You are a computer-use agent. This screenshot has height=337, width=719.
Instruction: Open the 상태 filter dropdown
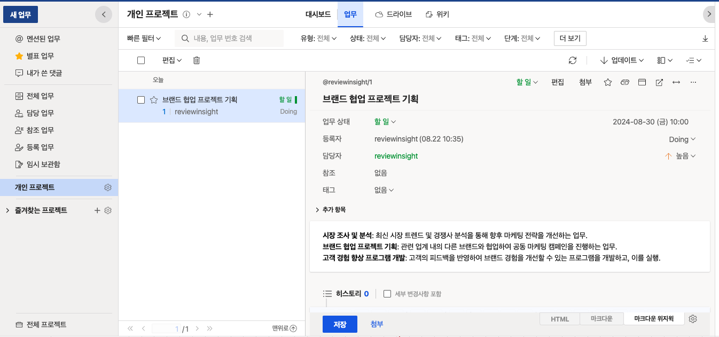pos(368,38)
